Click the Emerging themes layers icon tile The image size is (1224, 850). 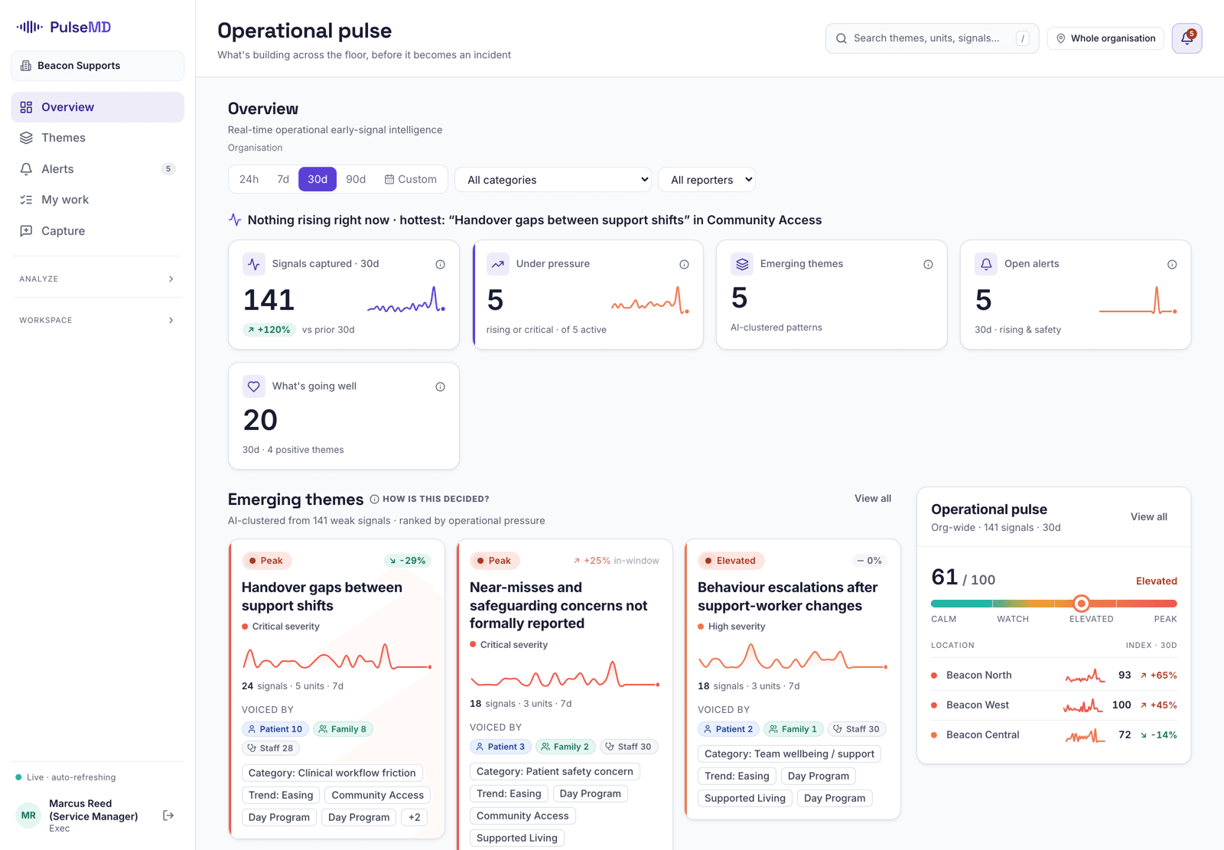click(742, 264)
